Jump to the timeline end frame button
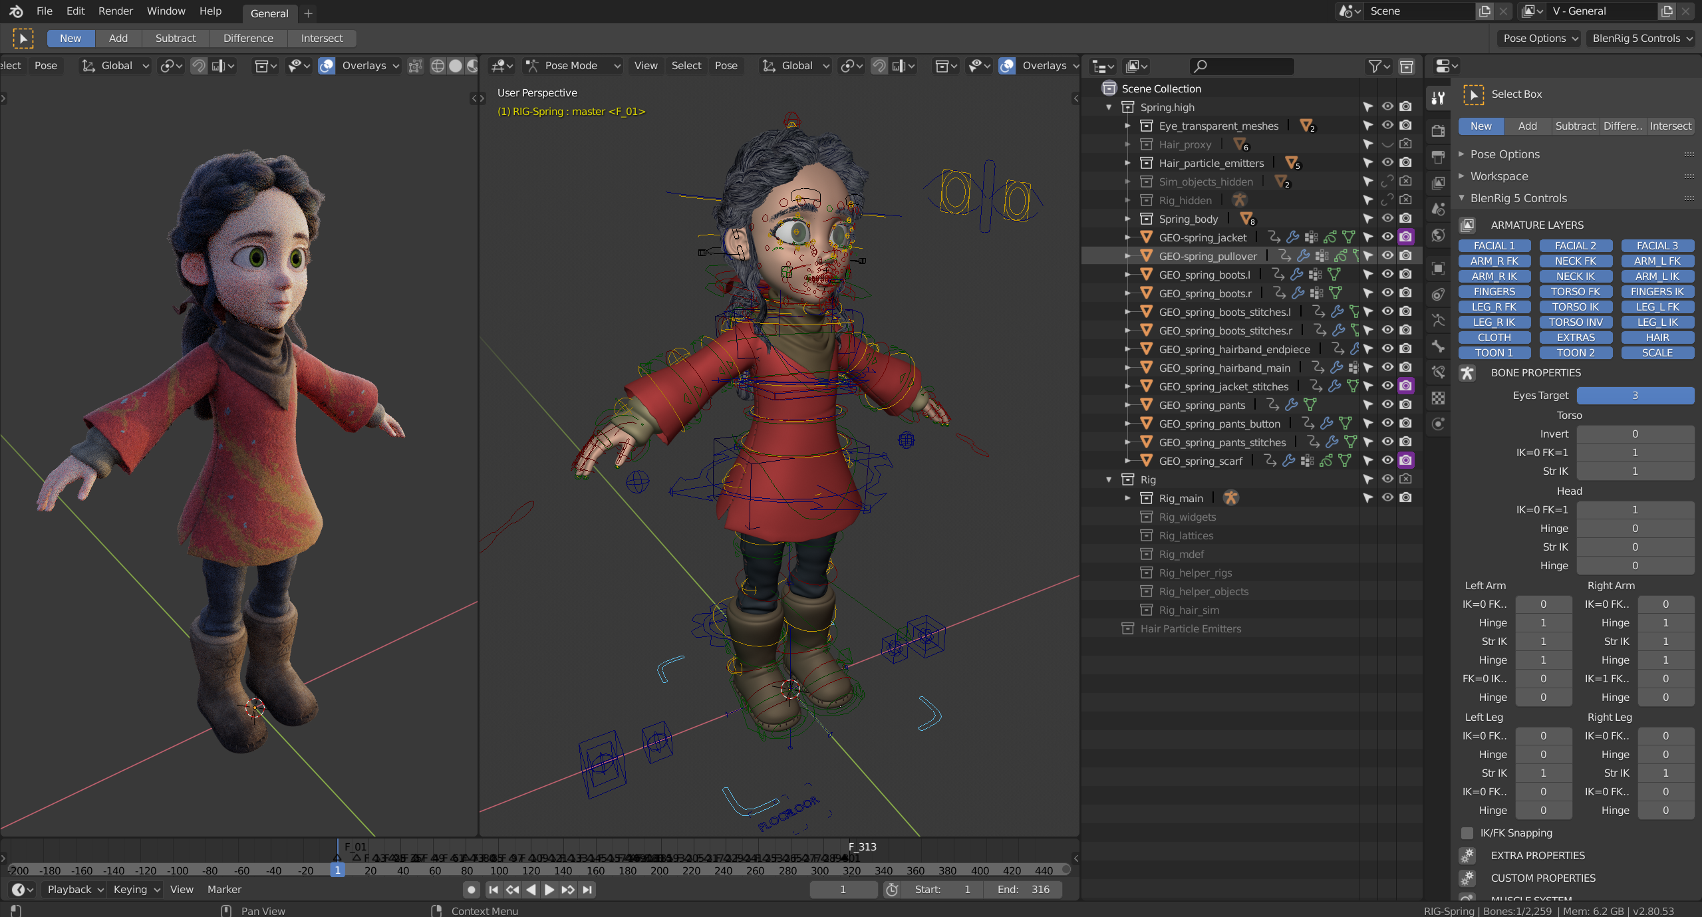 tap(587, 889)
